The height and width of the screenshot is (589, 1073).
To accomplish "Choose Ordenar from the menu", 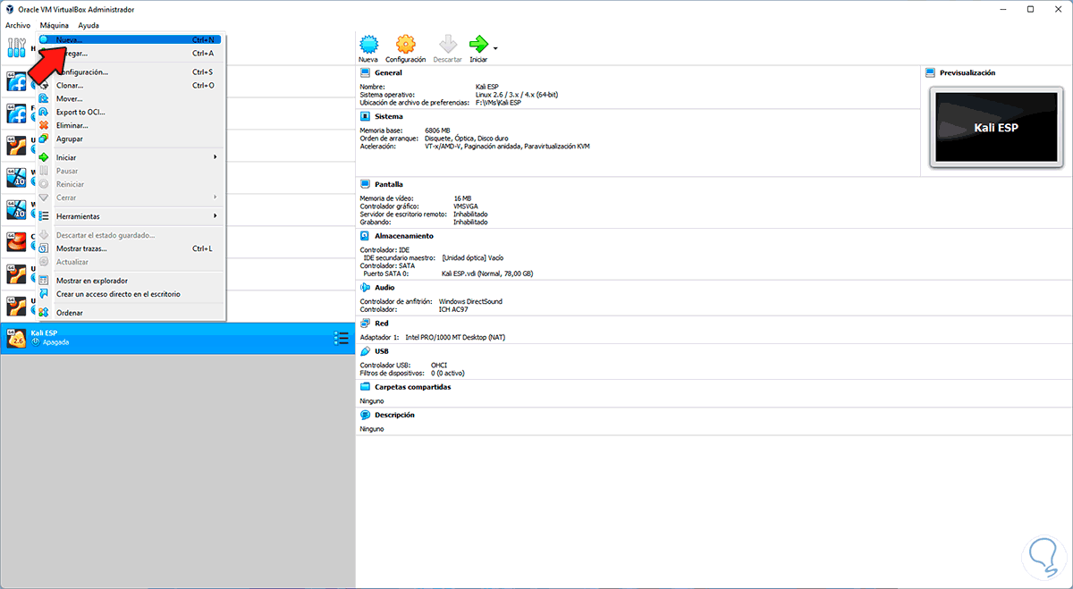I will click(131, 313).
